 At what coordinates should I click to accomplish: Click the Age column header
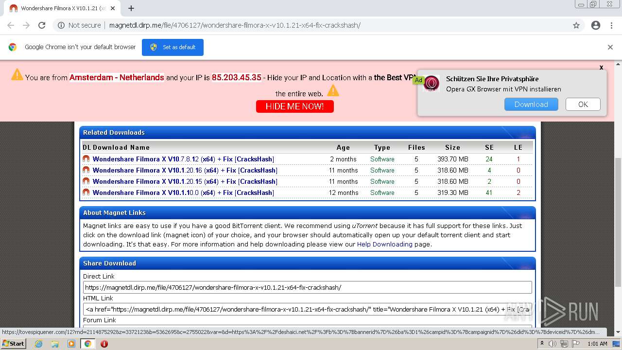[x=343, y=147]
